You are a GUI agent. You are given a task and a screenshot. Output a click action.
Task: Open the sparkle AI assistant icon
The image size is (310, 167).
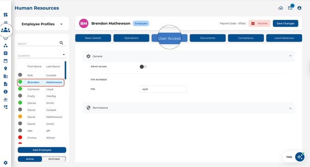(x=300, y=157)
